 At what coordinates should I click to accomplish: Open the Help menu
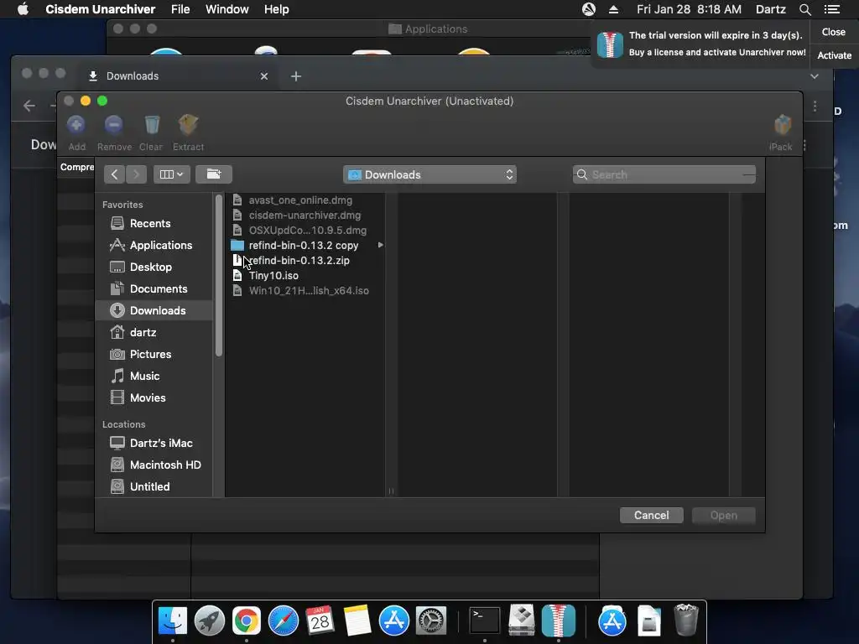pos(276,9)
